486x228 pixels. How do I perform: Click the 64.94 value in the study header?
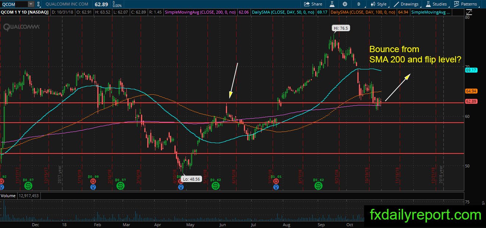403,12
